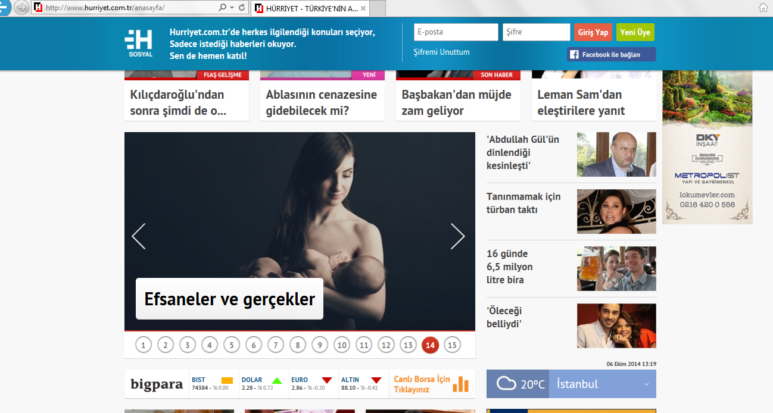Screen dimensions: 773x413
Task: Click the browser forward arrow button
Action: (x=21, y=7)
